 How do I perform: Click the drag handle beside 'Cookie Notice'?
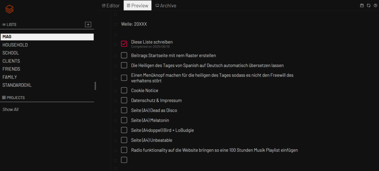(x=115, y=91)
